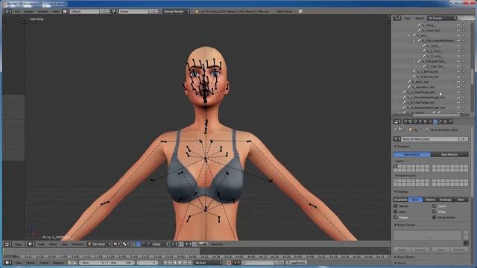Toggle the 3D manipulator widget icon

[x=134, y=244]
